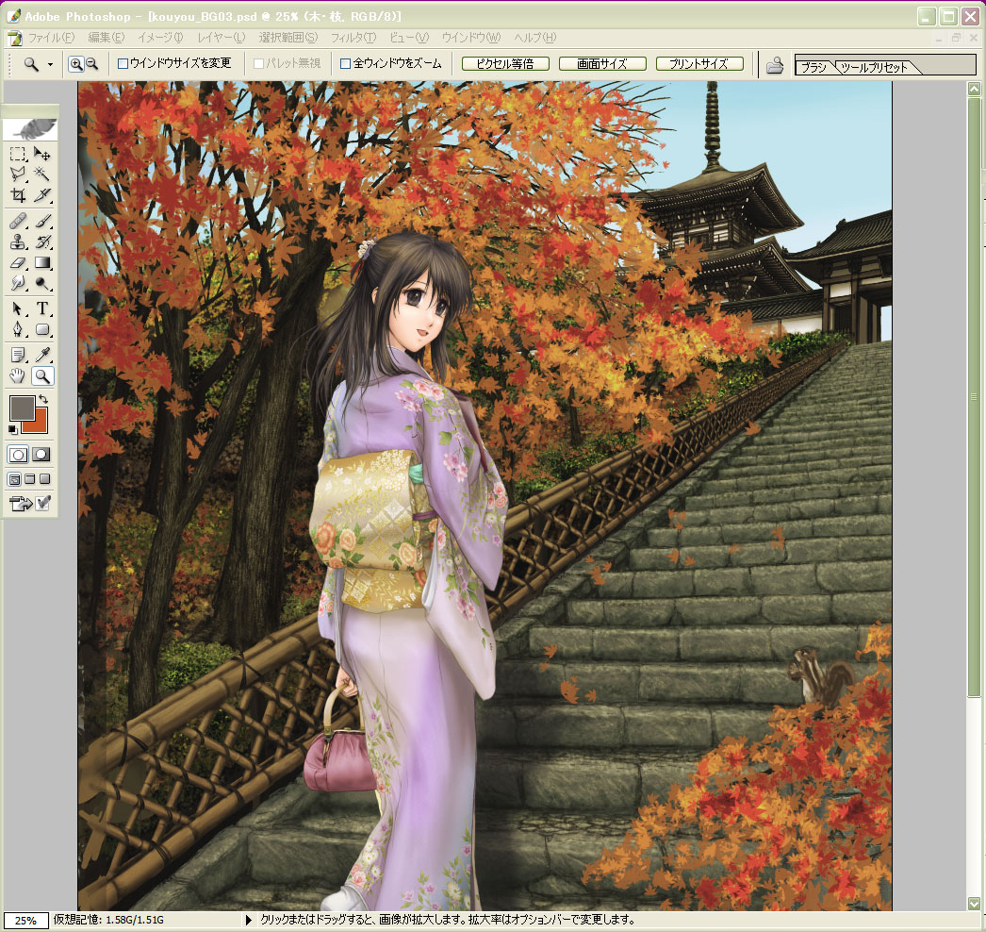Switch to the ブラシ palette tab
This screenshot has width=986, height=932.
(813, 67)
